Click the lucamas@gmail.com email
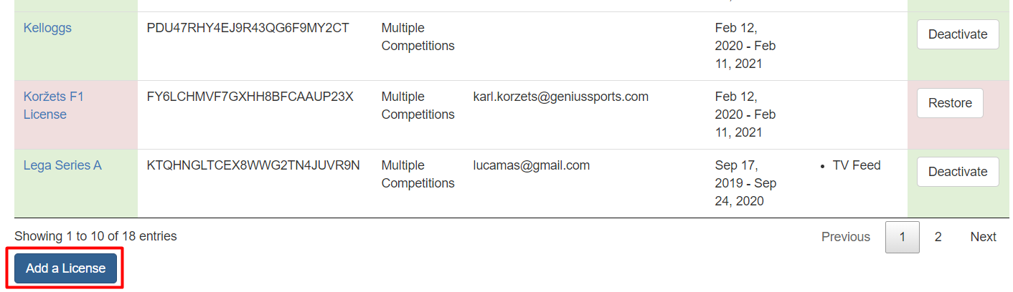The width and height of the screenshot is (1013, 292). pyautogui.click(x=531, y=165)
